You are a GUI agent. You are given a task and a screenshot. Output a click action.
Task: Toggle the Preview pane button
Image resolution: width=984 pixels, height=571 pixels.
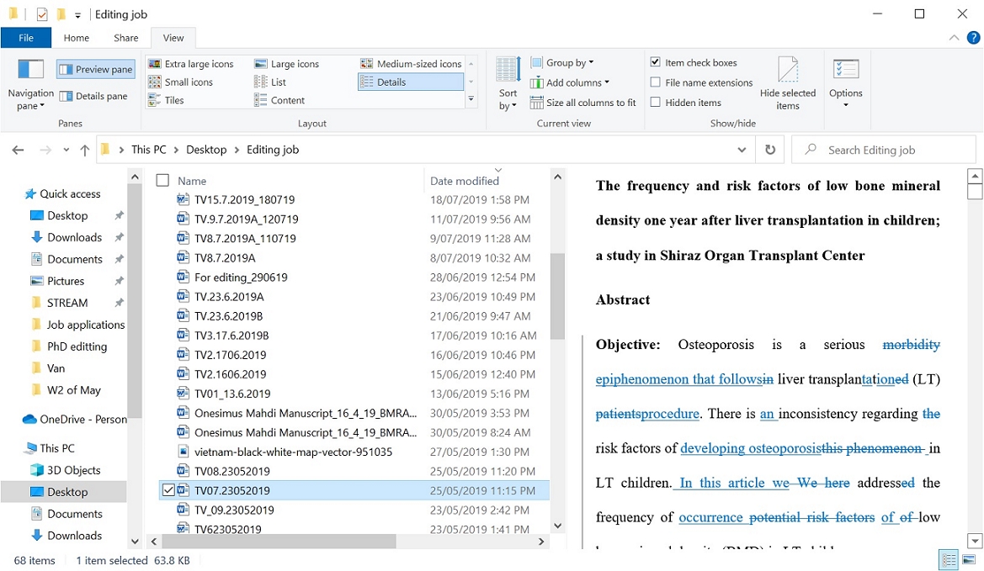tap(96, 69)
